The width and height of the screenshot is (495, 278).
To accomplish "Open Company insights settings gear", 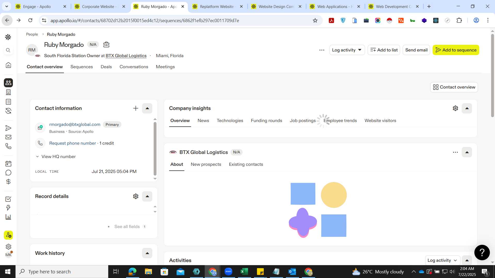I will point(455,108).
